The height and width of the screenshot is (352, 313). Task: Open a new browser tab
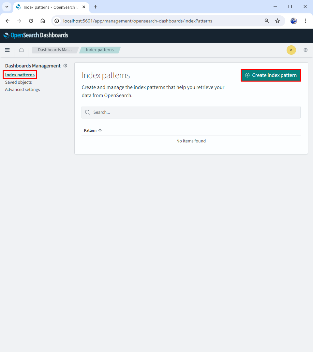(x=96, y=7)
